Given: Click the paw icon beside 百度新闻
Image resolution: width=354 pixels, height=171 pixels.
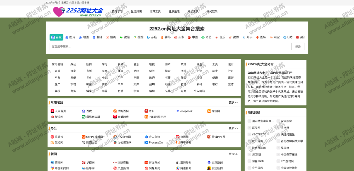Looking at the screenshot, I should [209, 163].
